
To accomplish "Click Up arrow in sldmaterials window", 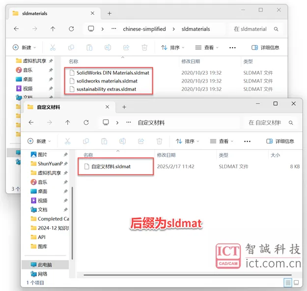I will (53, 29).
